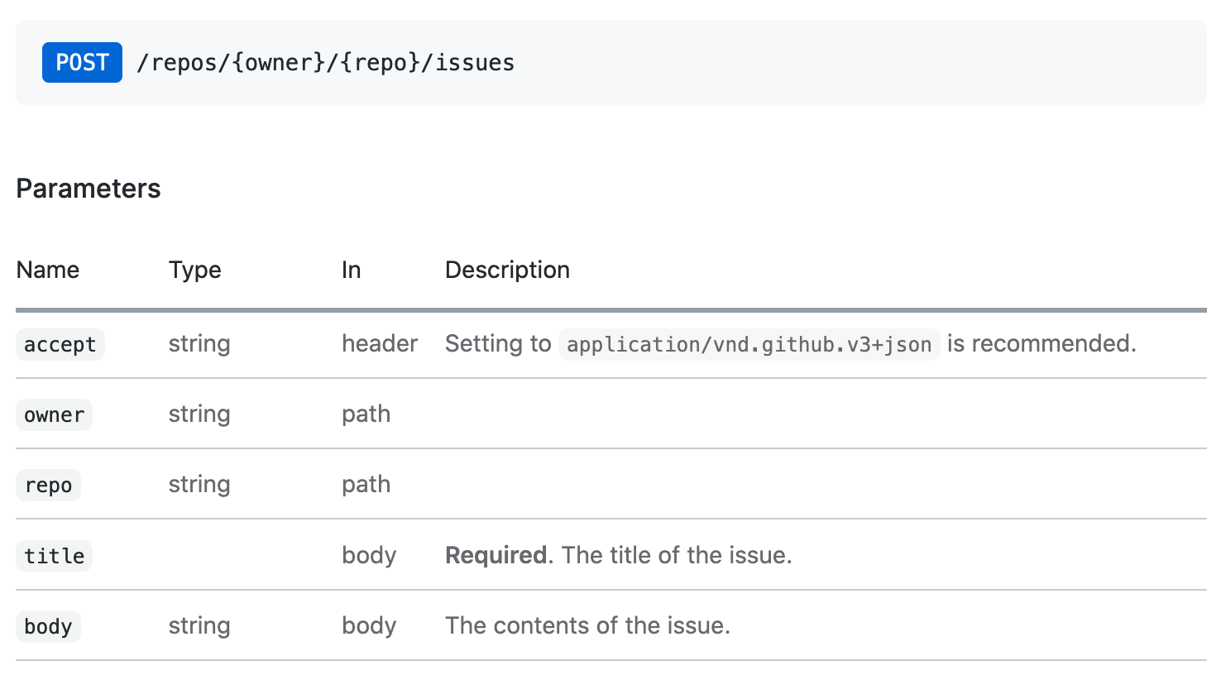Click the string type in body row
Image resolution: width=1221 pixels, height=675 pixels.
coord(199,626)
